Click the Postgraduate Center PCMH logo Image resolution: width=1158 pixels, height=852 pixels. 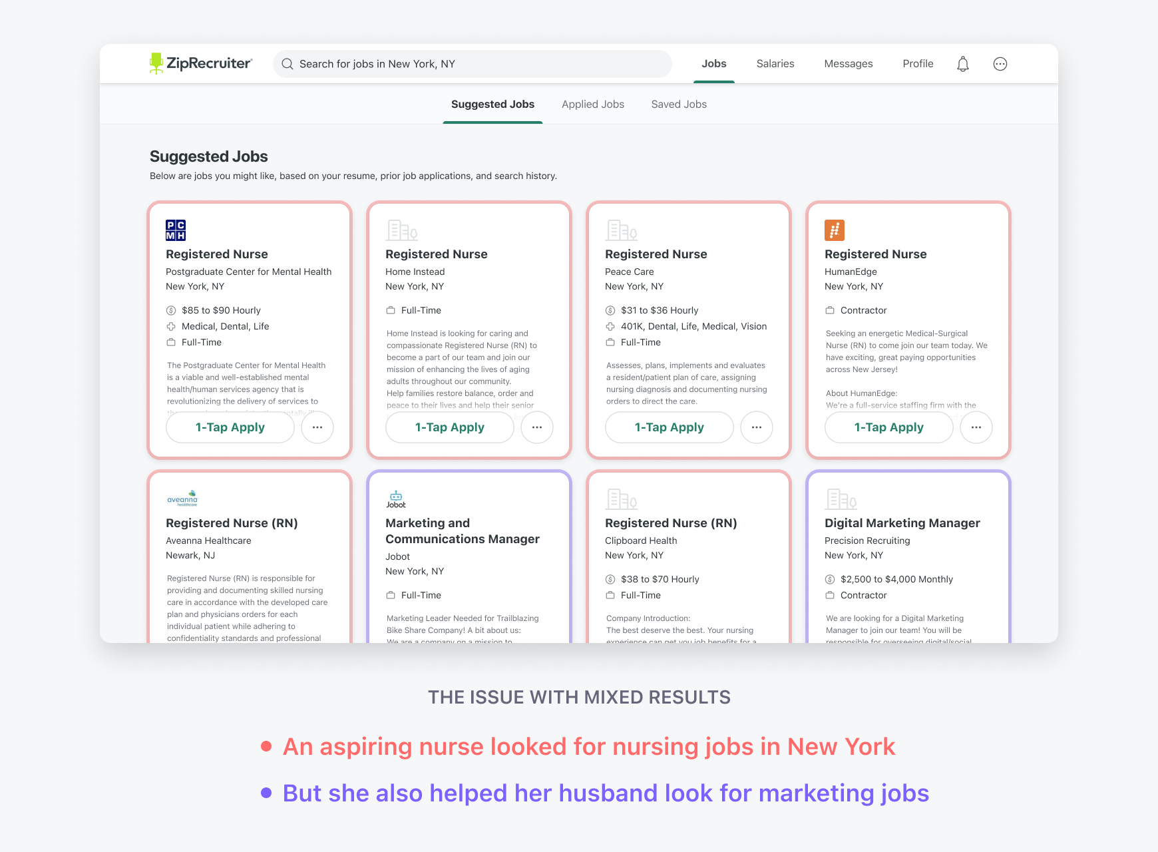[176, 230]
